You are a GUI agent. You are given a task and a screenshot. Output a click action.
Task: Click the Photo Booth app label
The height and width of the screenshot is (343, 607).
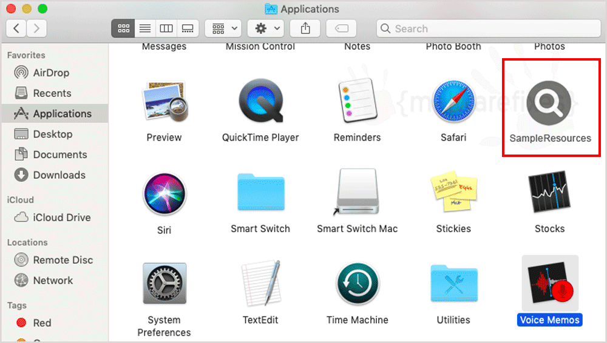point(453,47)
